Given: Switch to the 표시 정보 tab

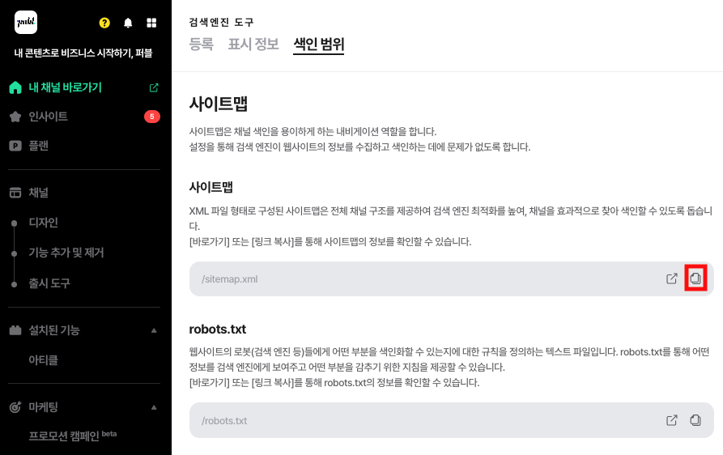Looking at the screenshot, I should pos(253,44).
